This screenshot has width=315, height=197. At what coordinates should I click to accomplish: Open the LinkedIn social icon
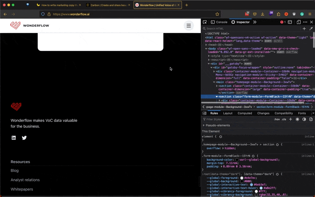tap(14, 138)
